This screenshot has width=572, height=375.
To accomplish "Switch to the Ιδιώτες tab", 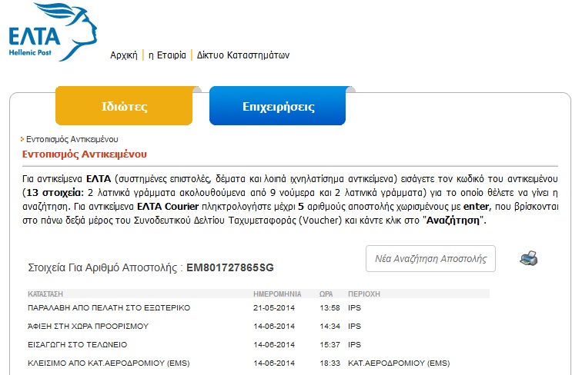I will 124,106.
